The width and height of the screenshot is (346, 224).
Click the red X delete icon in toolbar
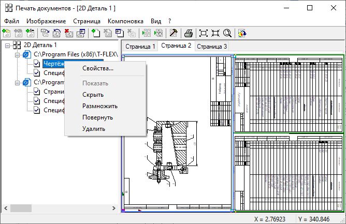pos(69,33)
